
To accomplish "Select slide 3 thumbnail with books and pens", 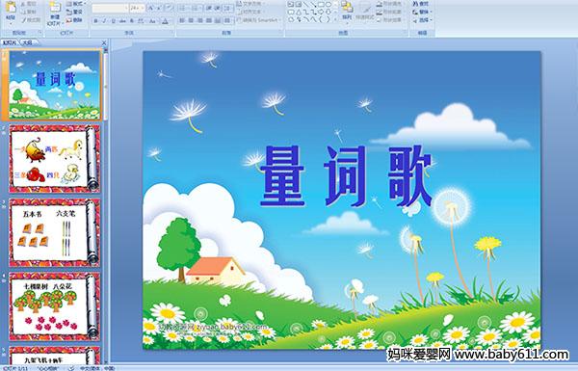I will (55, 232).
